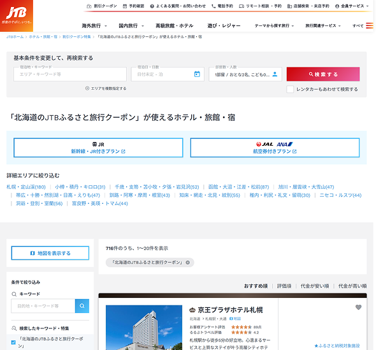Viewport: 376px width, 350px height.
Task: Open 航空券付きプラン button
Action: [275, 148]
